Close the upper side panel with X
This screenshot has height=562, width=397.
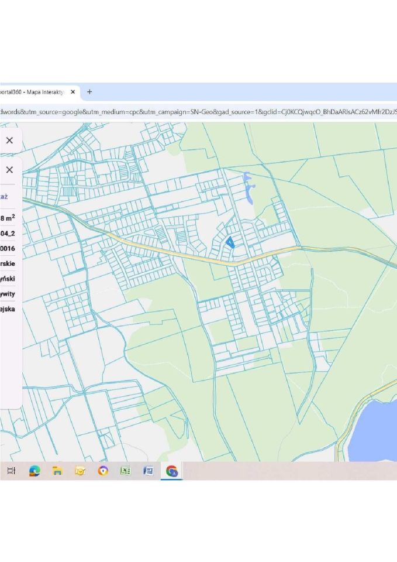click(x=9, y=140)
